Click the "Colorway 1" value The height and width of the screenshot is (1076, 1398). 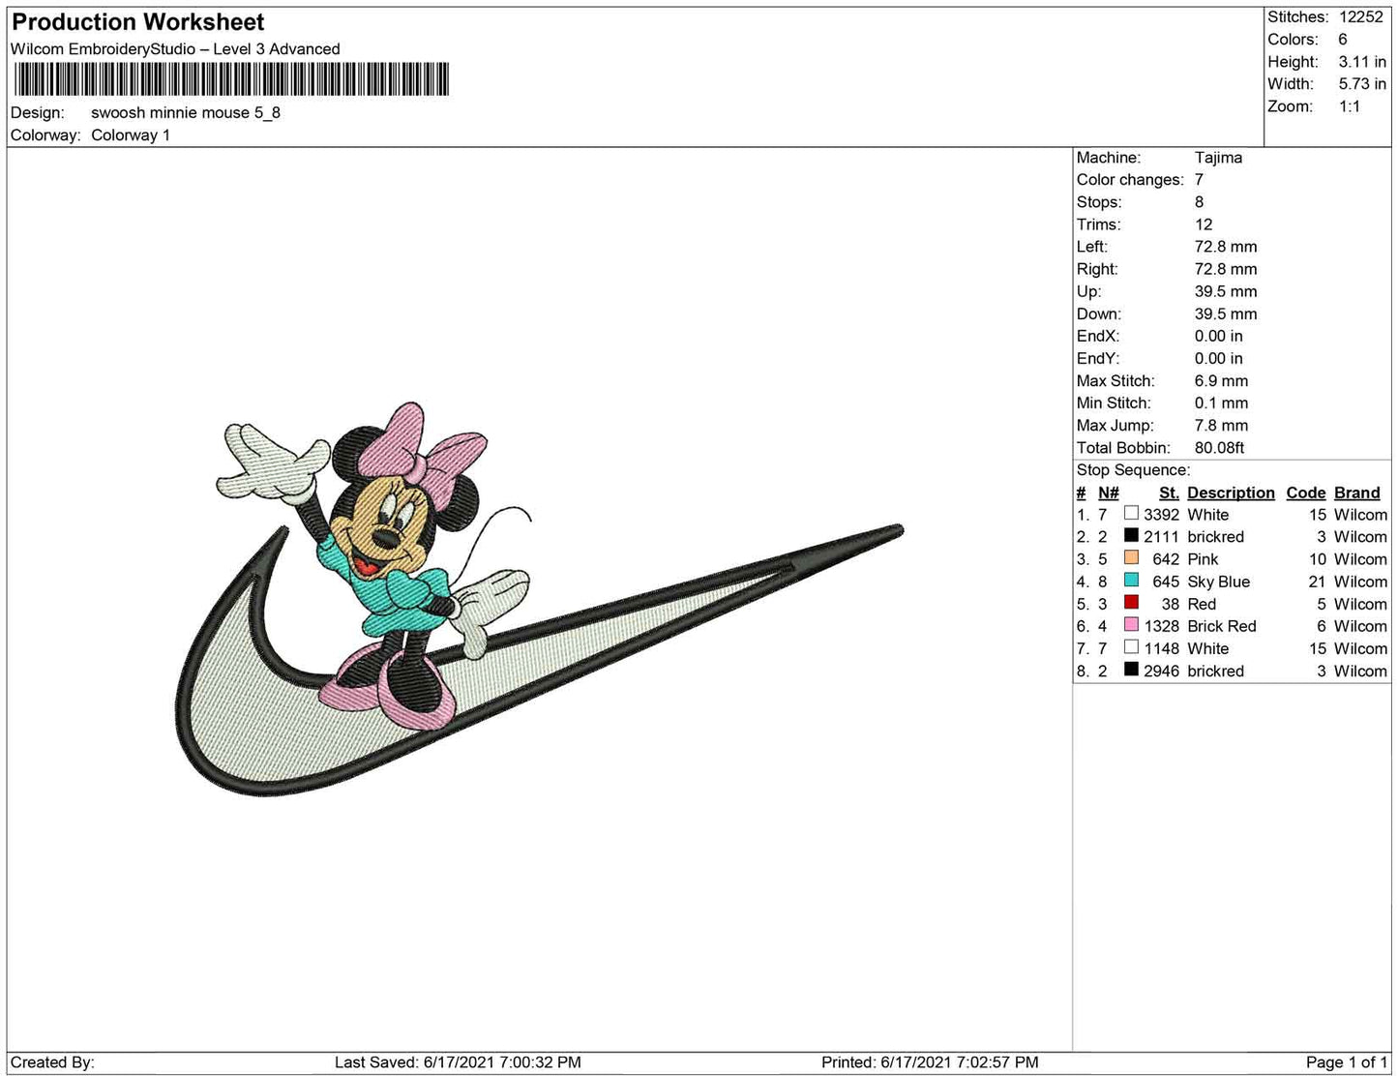pyautogui.click(x=131, y=134)
